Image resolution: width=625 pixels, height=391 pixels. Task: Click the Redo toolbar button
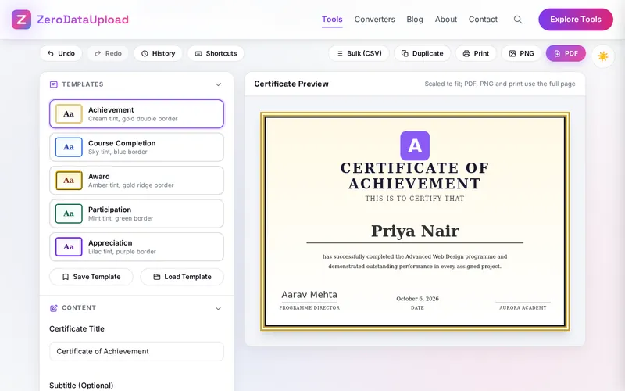click(x=108, y=53)
